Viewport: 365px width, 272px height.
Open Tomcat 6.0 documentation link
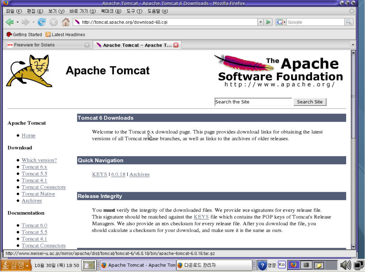35,225
